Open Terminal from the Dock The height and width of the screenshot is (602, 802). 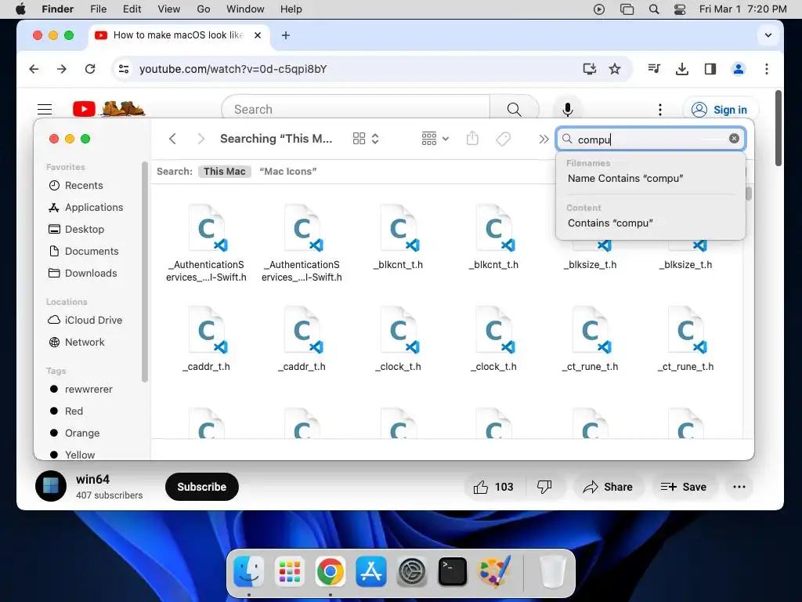click(453, 571)
